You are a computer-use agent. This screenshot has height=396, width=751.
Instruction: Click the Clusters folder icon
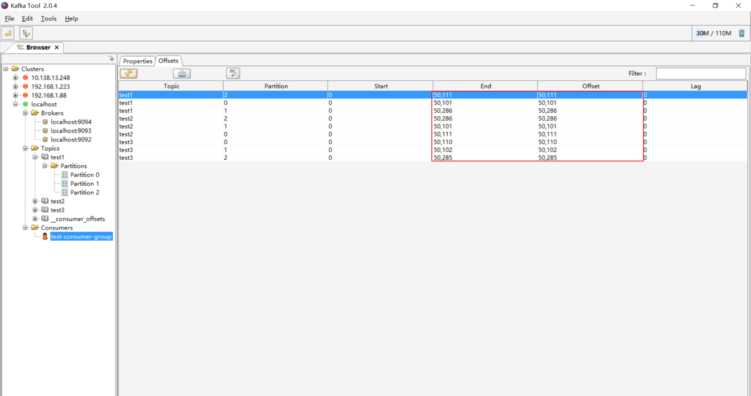pos(16,69)
